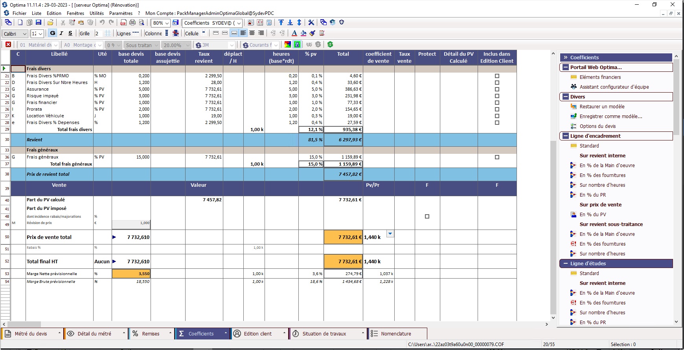Image resolution: width=684 pixels, height=350 pixels.
Task: Move to top with blue up arrow
Action: click(281, 23)
